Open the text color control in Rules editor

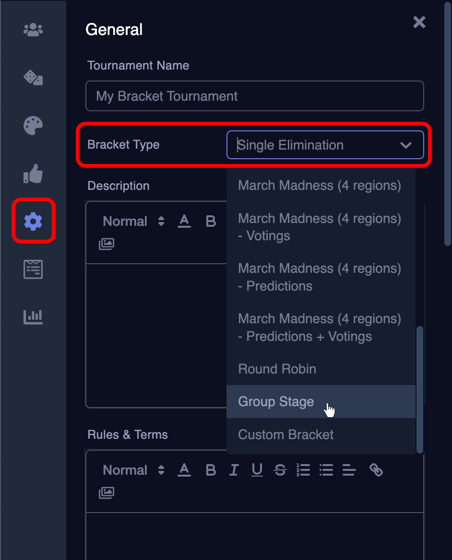coord(184,470)
